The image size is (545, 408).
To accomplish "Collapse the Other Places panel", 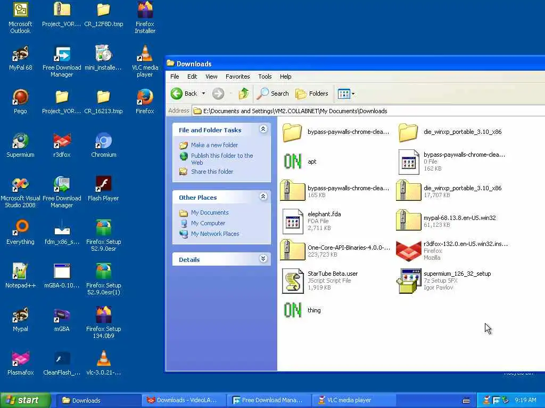I will (263, 197).
